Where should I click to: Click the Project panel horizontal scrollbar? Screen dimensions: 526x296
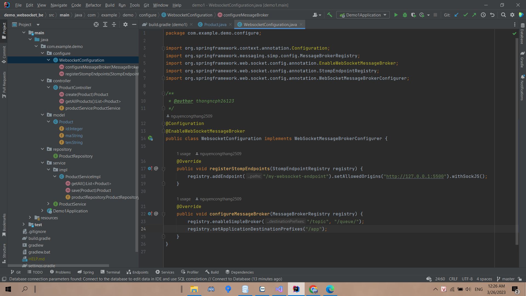click(58, 266)
